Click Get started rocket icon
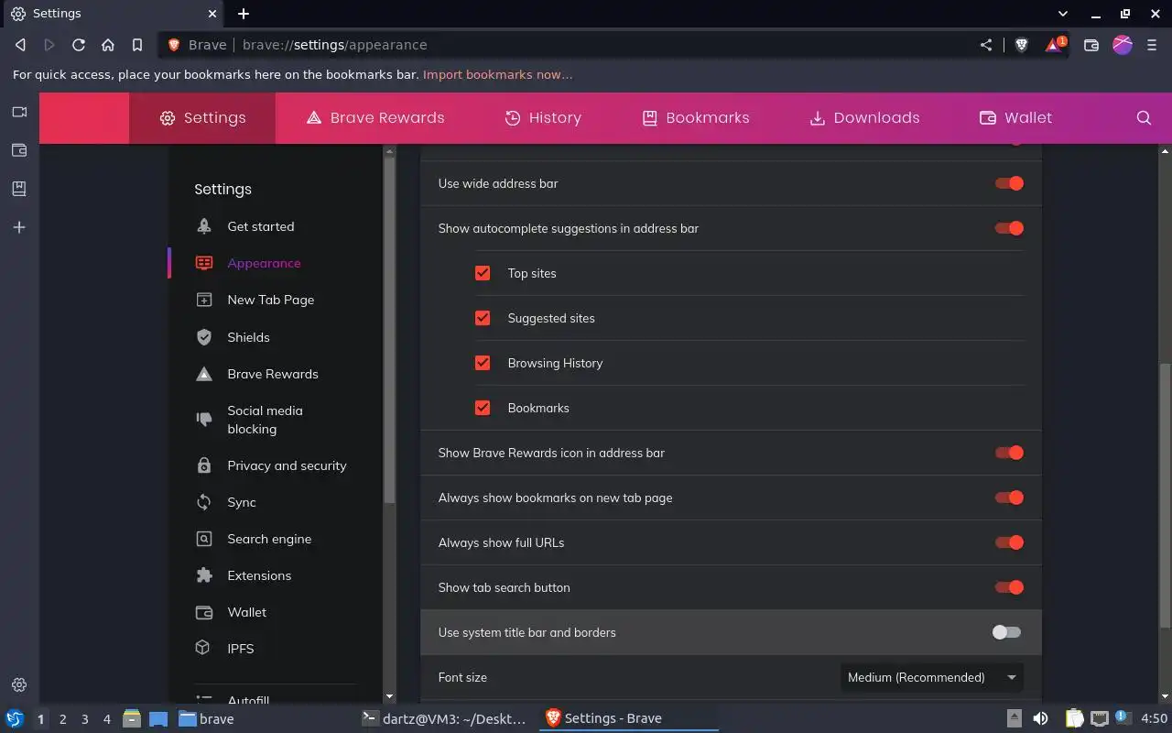The image size is (1172, 733). coord(204,226)
